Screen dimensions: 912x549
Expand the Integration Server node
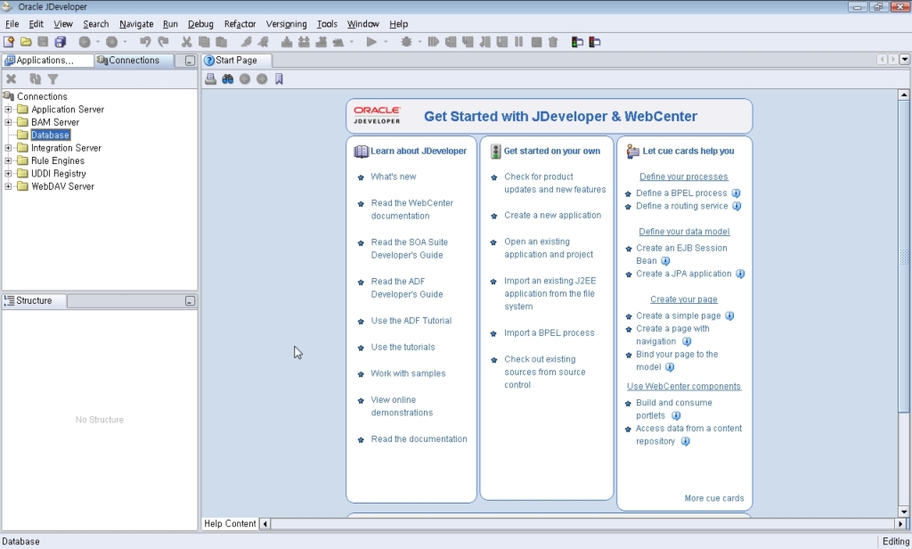pyautogui.click(x=8, y=148)
